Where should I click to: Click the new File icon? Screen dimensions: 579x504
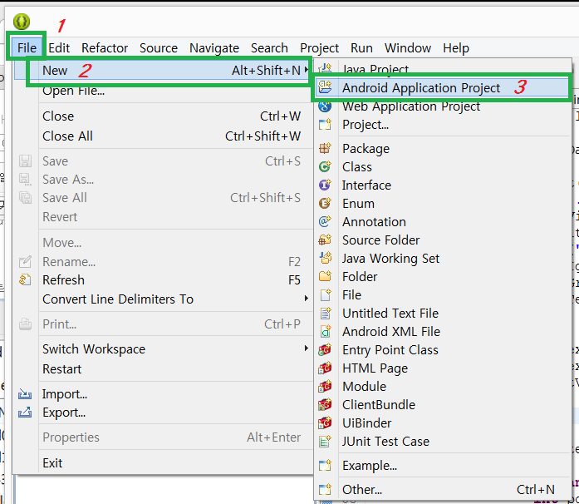[325, 294]
